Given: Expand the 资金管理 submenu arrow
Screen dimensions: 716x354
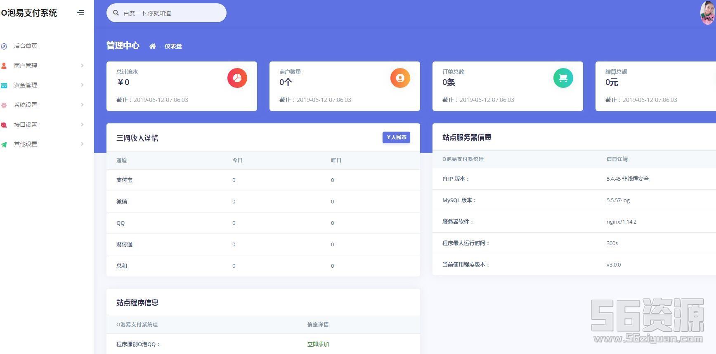Looking at the screenshot, I should point(82,85).
